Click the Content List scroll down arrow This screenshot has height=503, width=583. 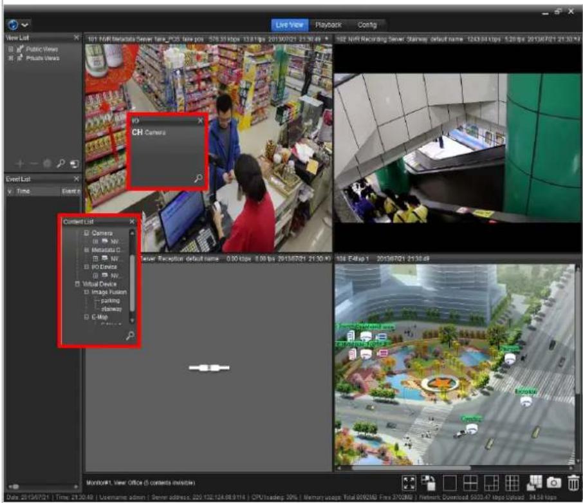[132, 320]
